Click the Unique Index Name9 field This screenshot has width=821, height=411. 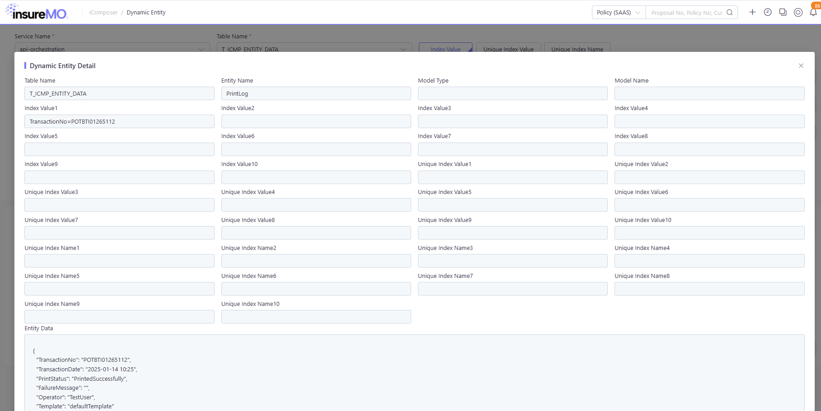click(x=119, y=317)
